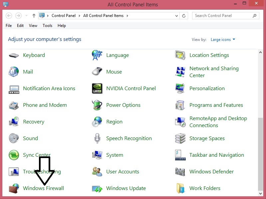Click the Storage Spaces icon
266x199 pixels.
[x=180, y=138]
